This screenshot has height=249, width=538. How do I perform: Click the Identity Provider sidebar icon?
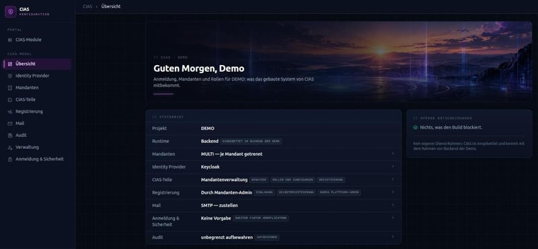click(9, 76)
